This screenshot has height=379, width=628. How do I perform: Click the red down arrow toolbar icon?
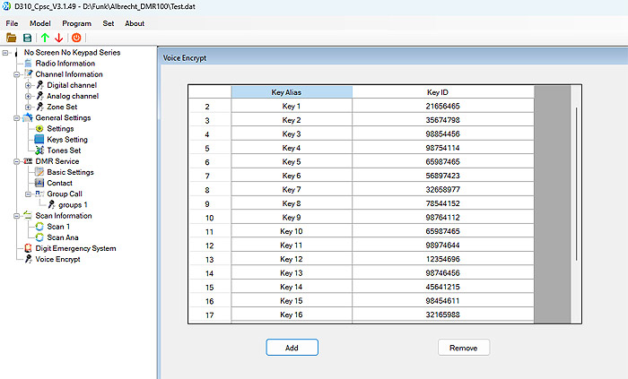point(59,38)
